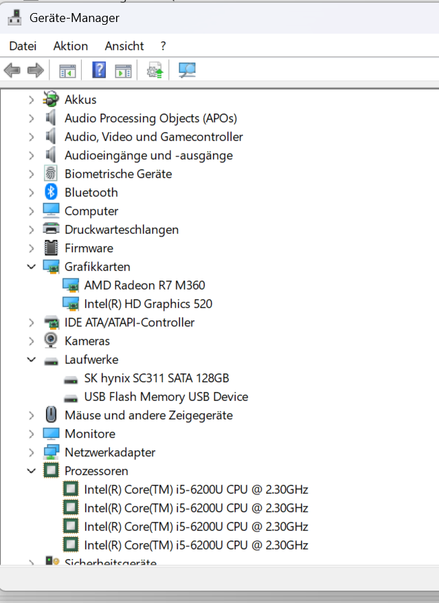Select the Biometrische Geräte label
The image size is (439, 603).
(118, 174)
